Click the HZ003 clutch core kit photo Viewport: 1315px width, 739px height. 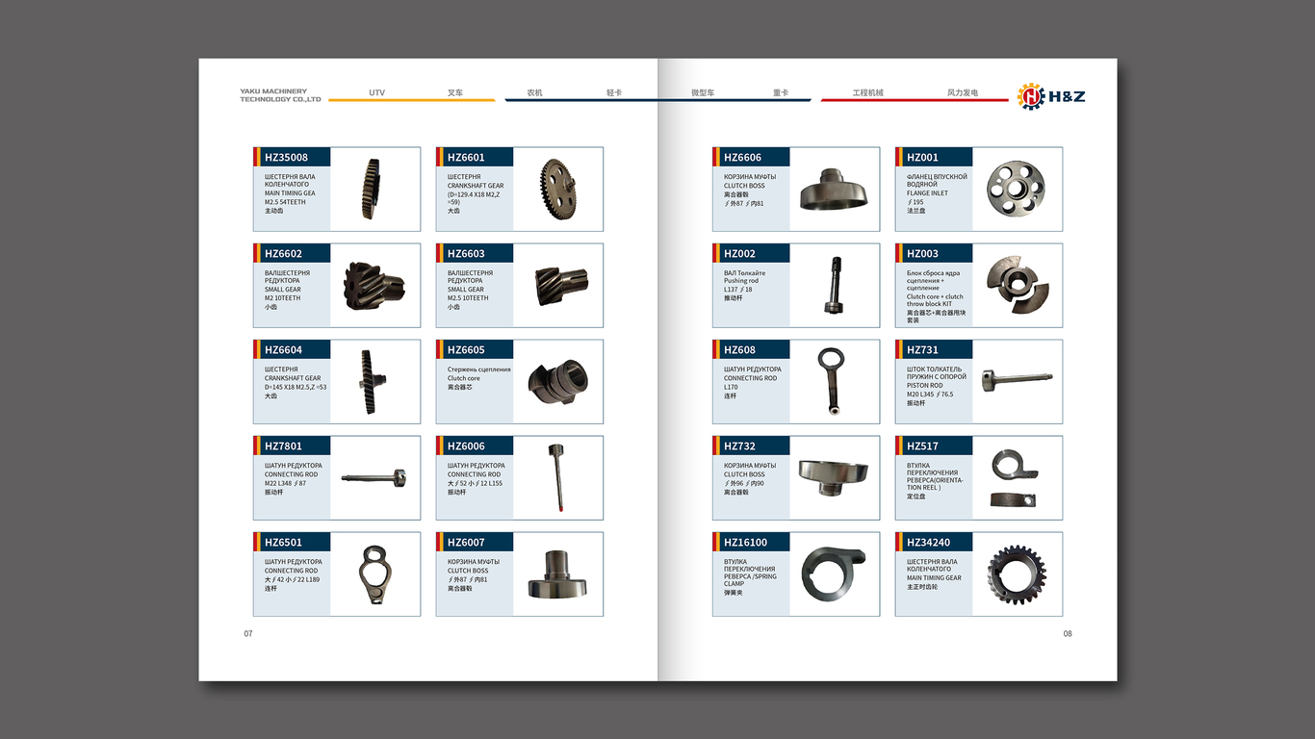[x=1019, y=285]
